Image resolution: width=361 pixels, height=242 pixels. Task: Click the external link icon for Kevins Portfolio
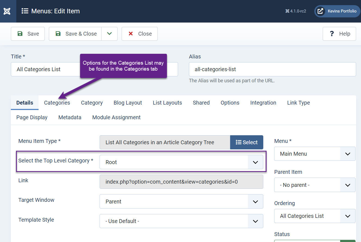pos(320,11)
